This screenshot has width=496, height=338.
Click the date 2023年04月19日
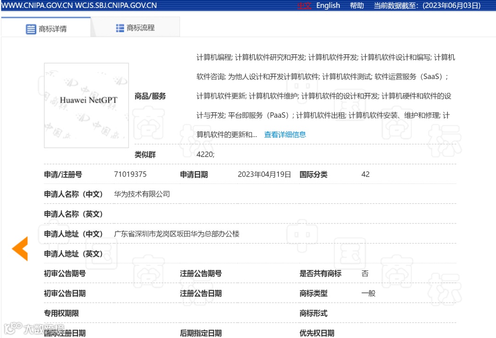[x=264, y=174]
